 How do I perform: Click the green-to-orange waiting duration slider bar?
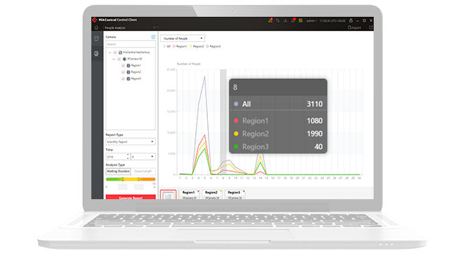click(131, 180)
